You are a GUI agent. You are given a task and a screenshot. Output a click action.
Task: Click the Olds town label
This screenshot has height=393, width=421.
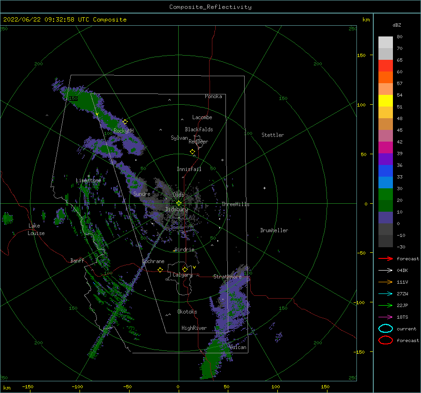click(x=178, y=195)
